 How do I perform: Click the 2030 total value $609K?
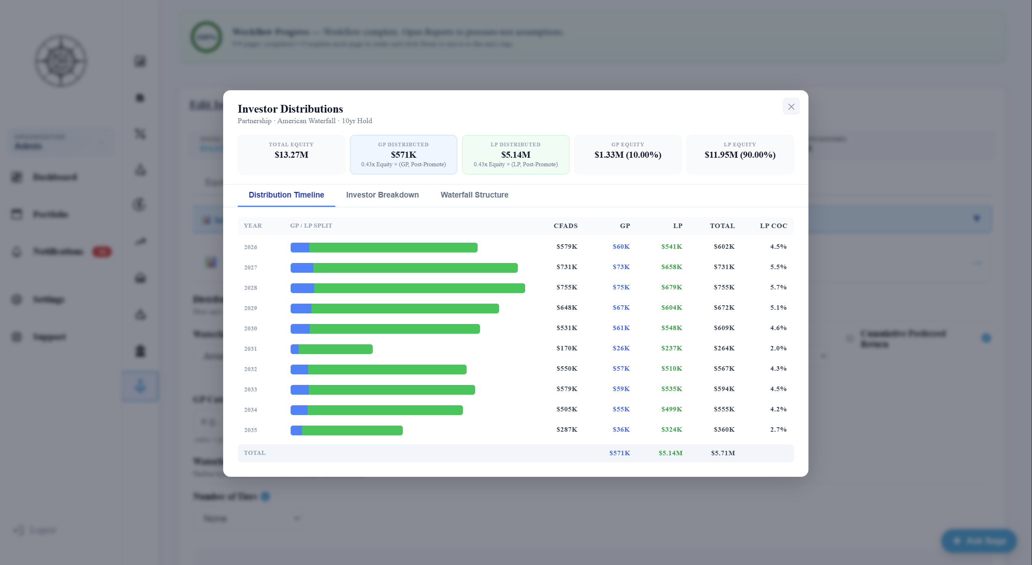724,328
